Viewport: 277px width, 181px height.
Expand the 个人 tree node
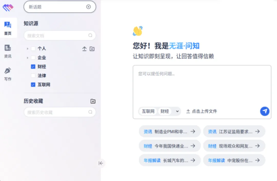[x=27, y=48]
